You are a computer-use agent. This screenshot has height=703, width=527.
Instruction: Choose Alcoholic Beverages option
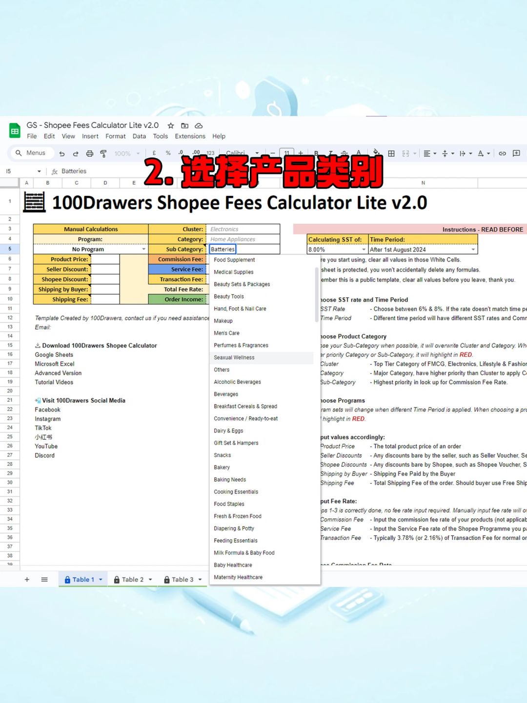coord(261,382)
